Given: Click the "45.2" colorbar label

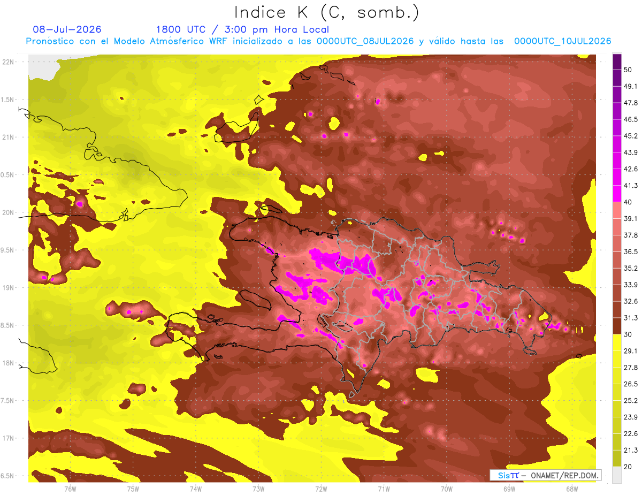Looking at the screenshot, I should (631, 136).
